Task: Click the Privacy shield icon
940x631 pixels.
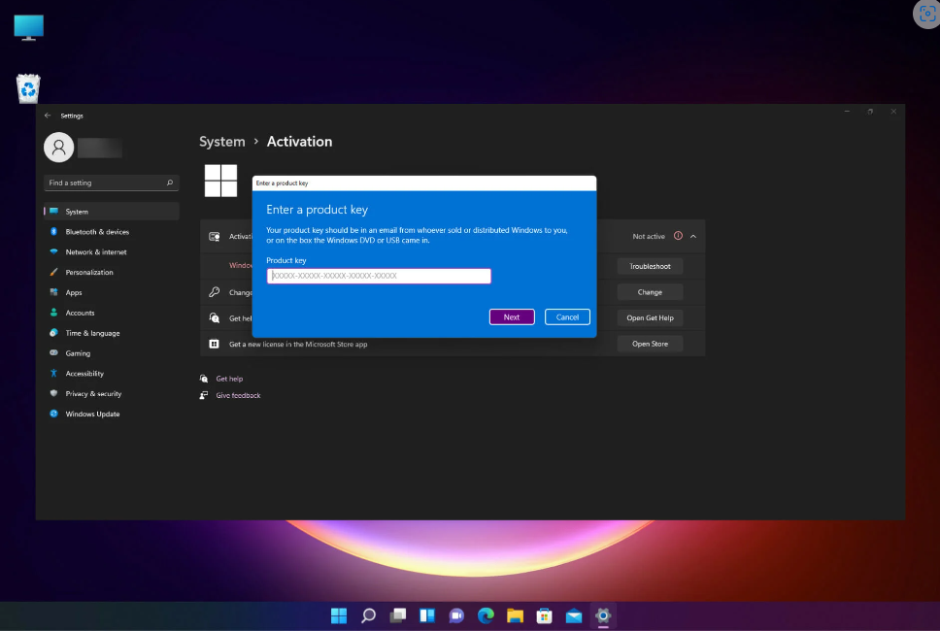Action: point(53,394)
